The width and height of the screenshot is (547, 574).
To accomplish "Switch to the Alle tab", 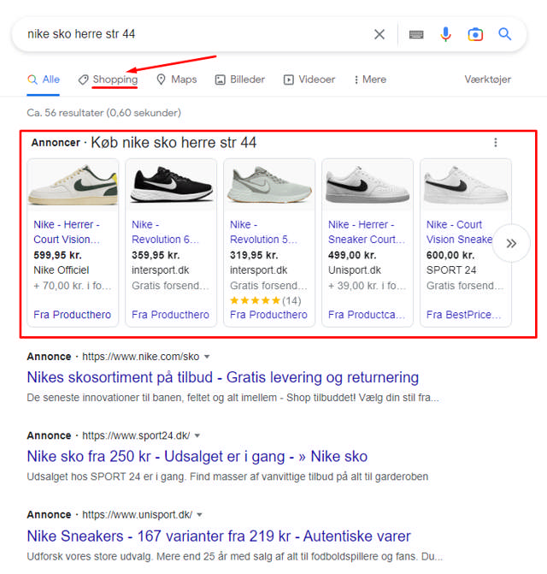I will (43, 80).
